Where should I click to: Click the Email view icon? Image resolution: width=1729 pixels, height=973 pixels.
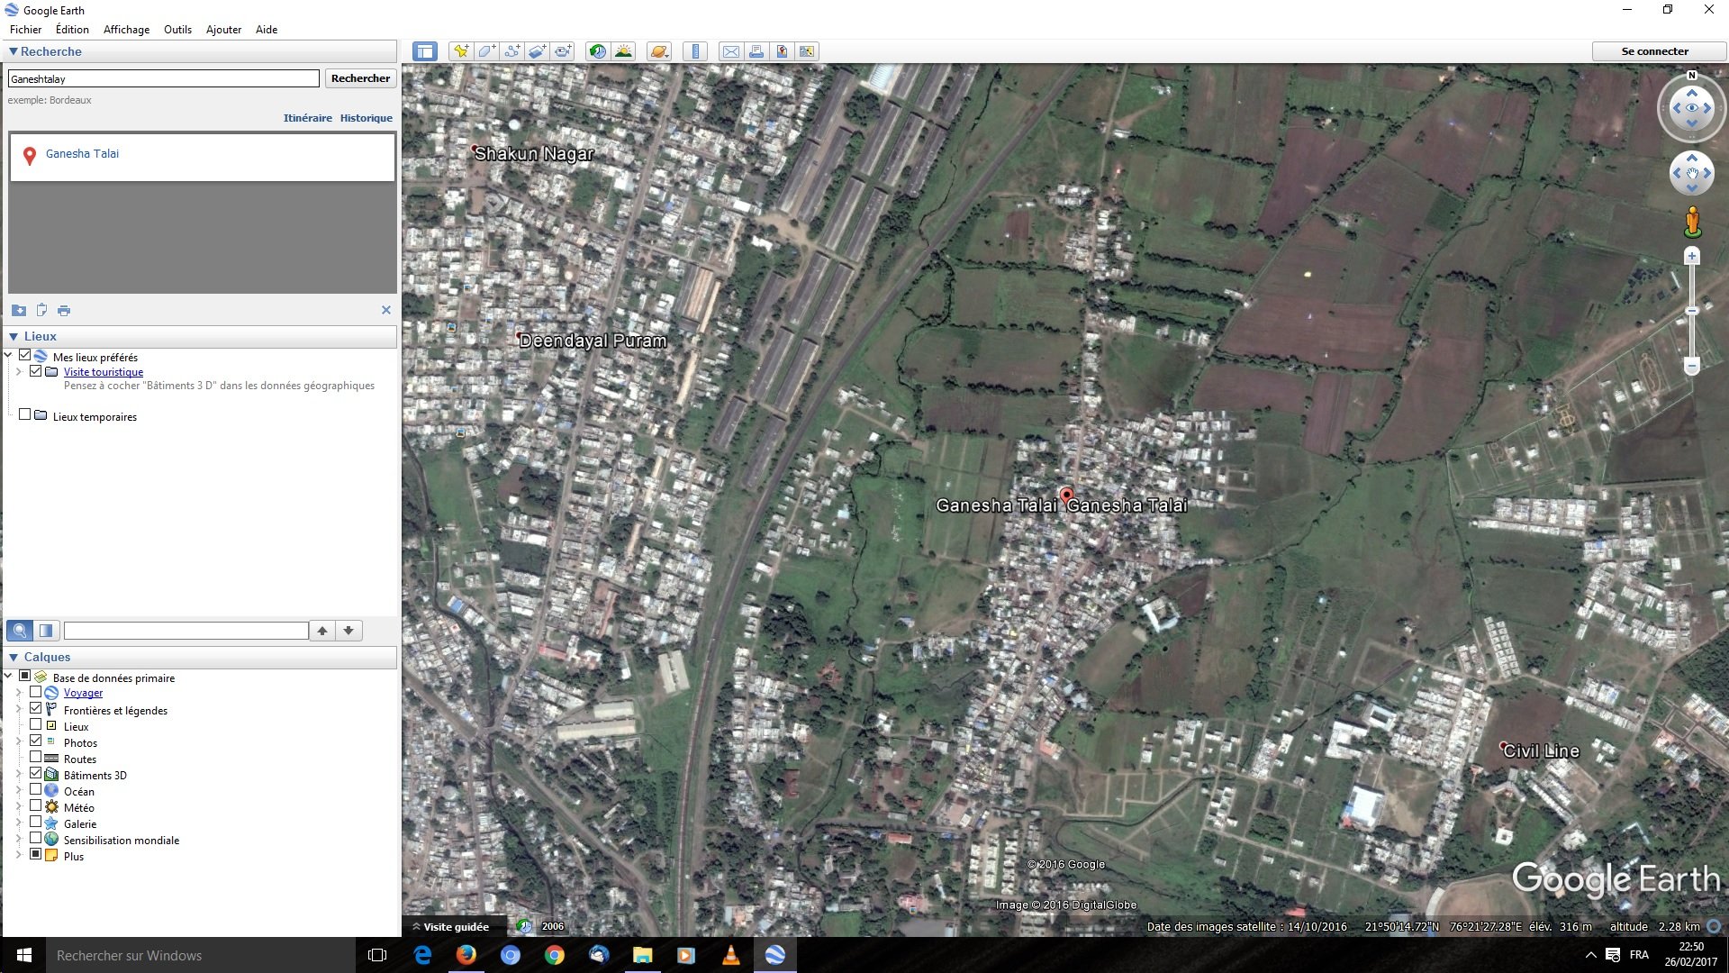point(731,51)
